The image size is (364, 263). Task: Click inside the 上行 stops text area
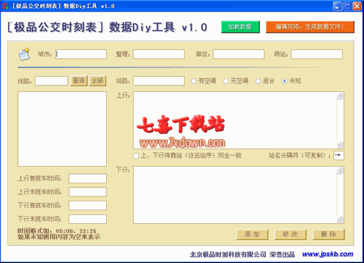click(x=235, y=120)
